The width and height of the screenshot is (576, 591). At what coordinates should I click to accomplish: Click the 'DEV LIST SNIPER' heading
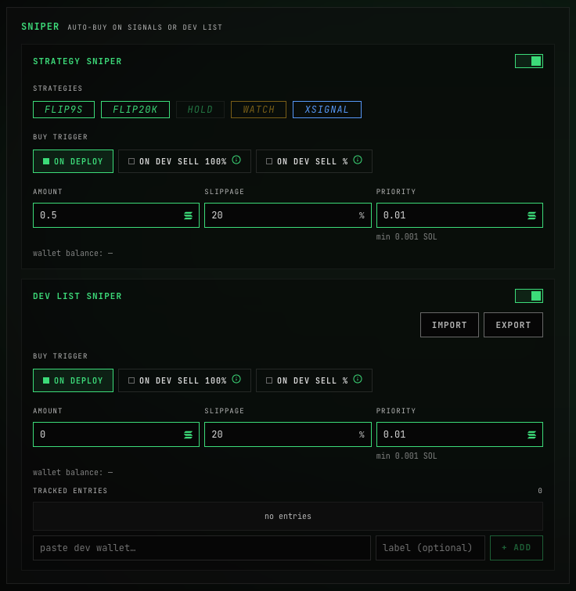pos(77,296)
